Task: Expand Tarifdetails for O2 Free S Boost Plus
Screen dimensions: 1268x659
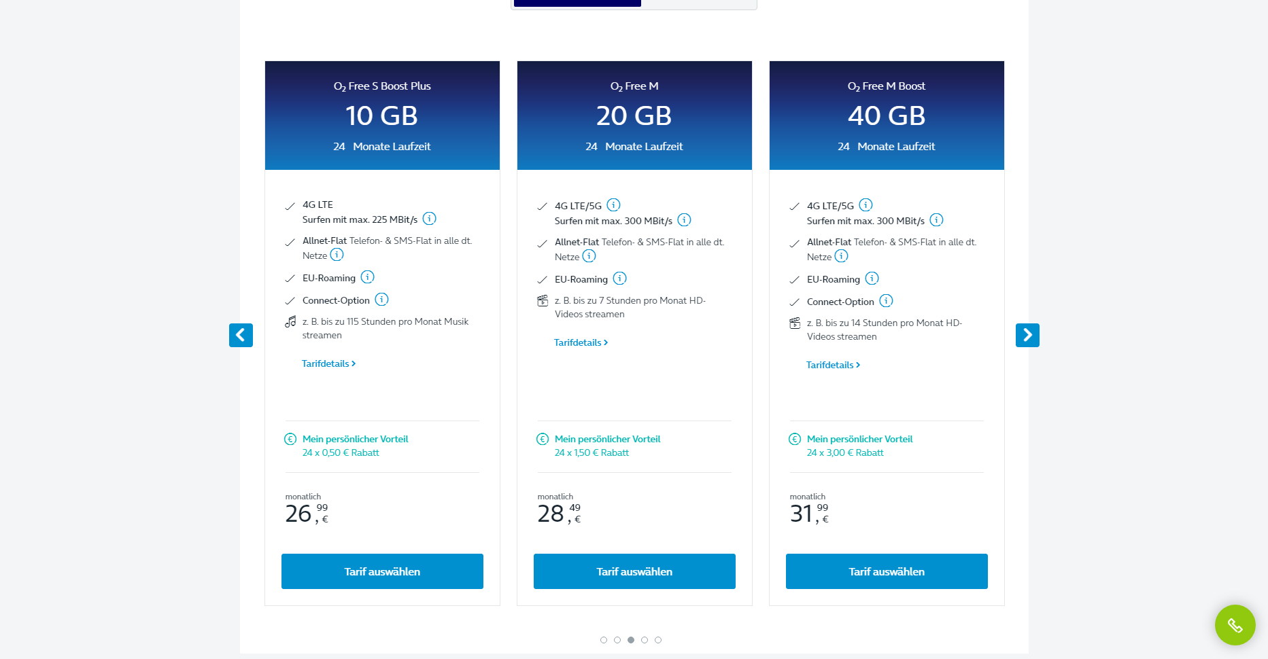Action: [329, 364]
